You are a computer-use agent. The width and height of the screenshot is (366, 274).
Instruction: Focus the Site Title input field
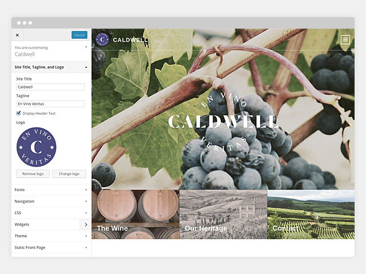pyautogui.click(x=50, y=87)
